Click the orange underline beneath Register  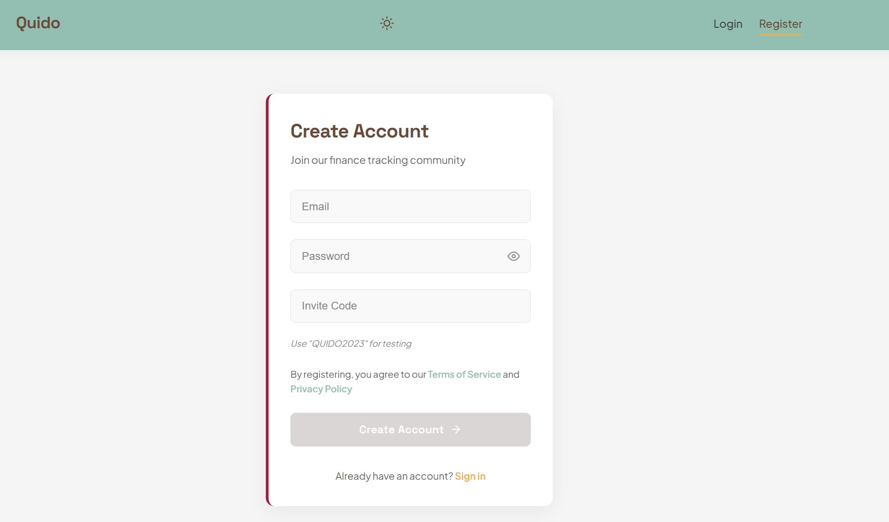tap(780, 34)
